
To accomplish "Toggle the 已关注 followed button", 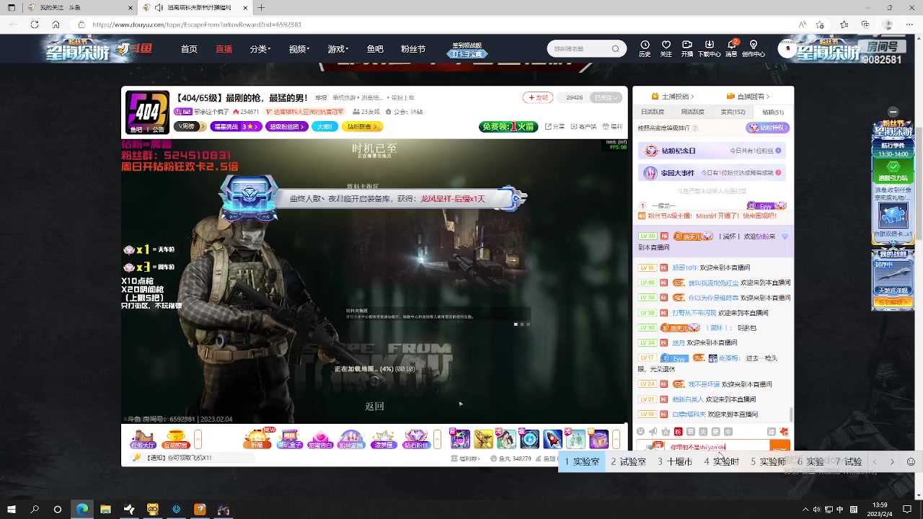I will (x=606, y=97).
